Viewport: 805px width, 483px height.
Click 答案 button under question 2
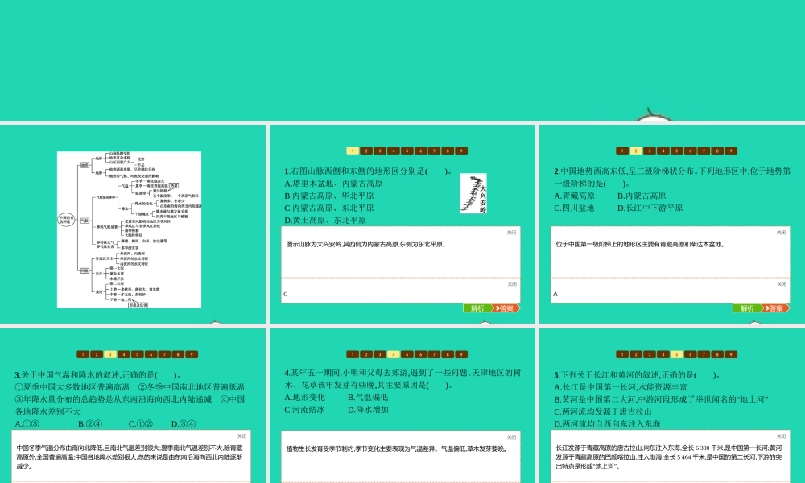[x=776, y=308]
